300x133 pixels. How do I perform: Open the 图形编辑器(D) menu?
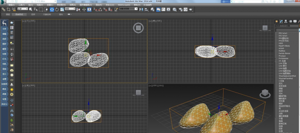(x=85, y=5)
